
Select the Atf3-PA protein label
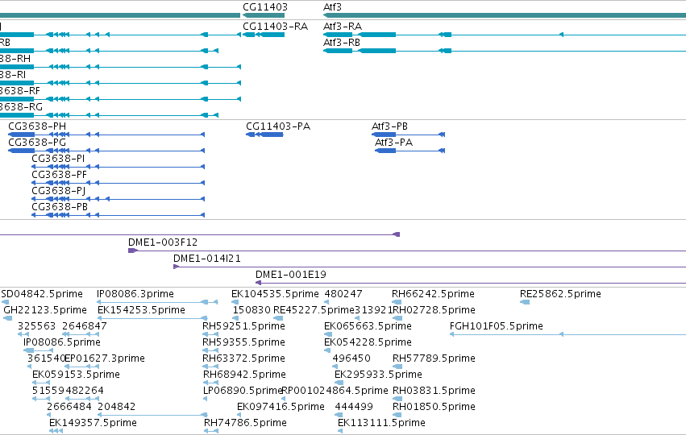tap(393, 143)
